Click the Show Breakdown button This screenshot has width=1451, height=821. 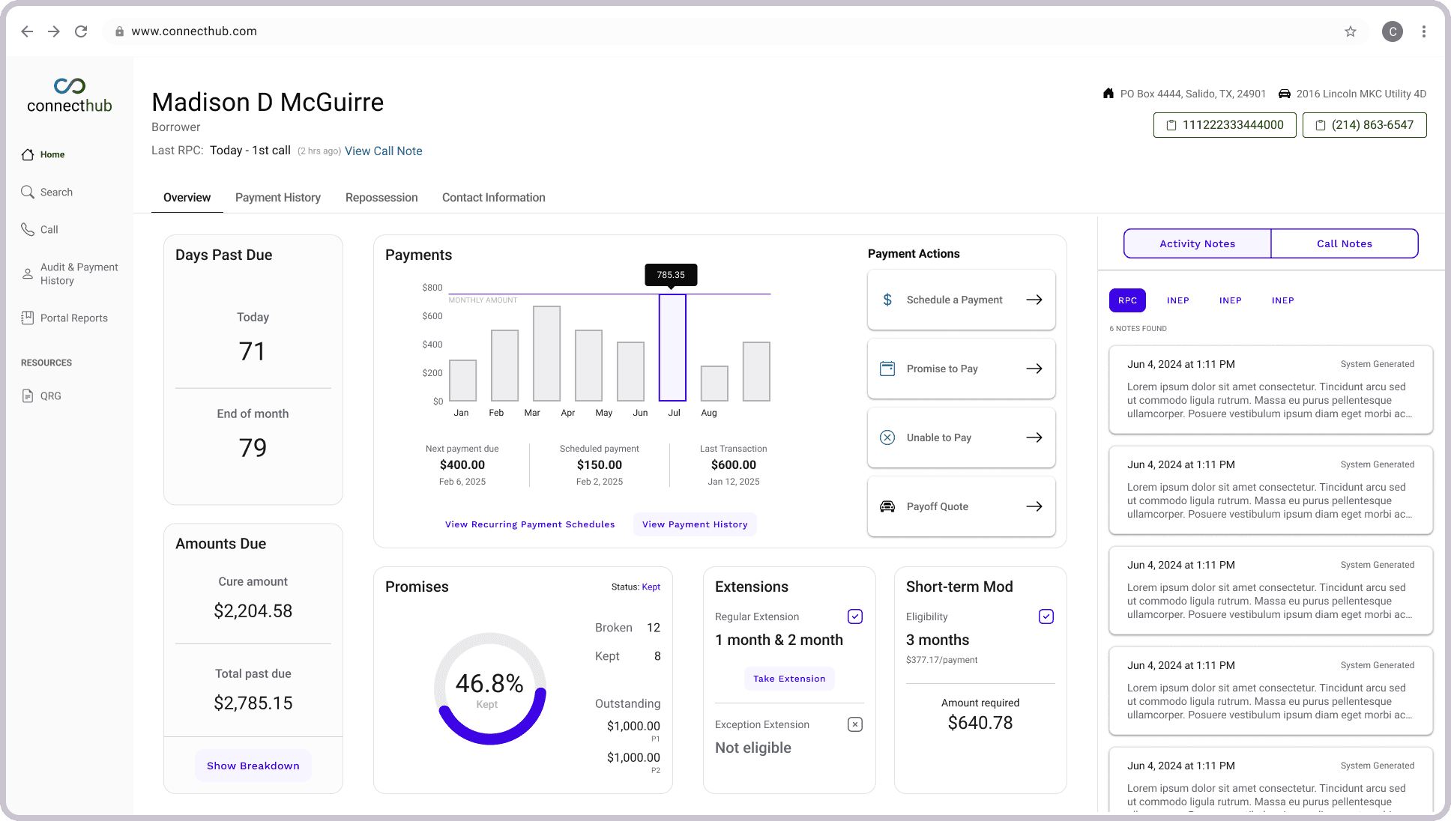(253, 766)
